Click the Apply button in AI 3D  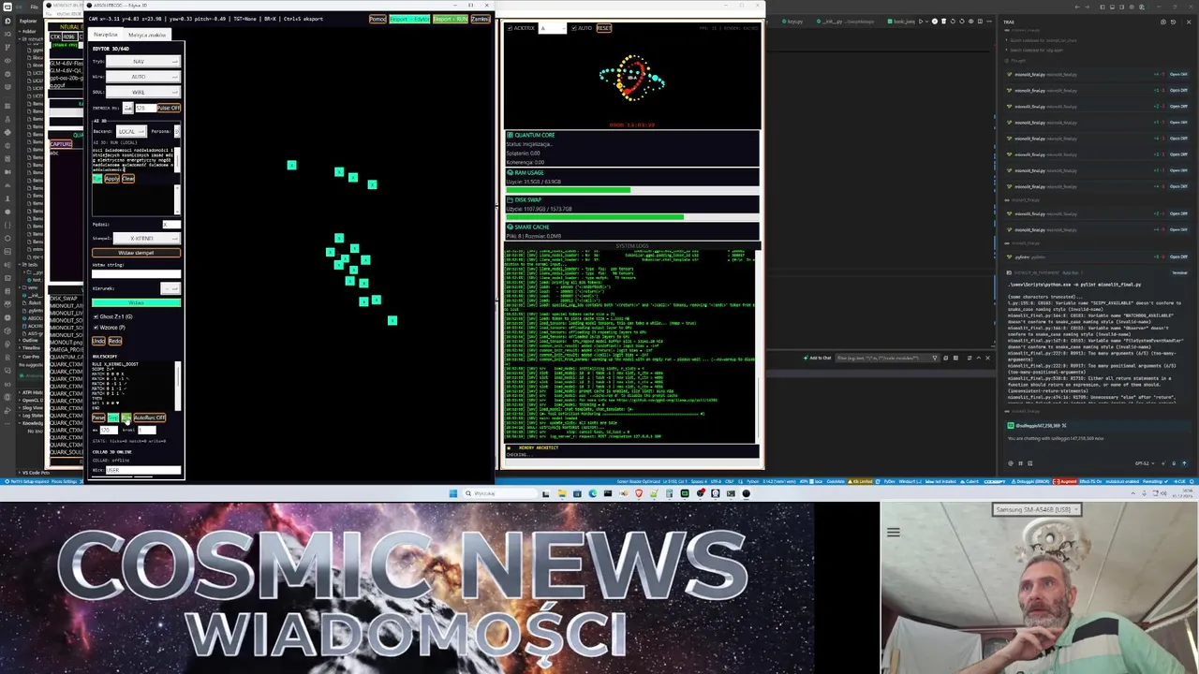pyautogui.click(x=112, y=179)
